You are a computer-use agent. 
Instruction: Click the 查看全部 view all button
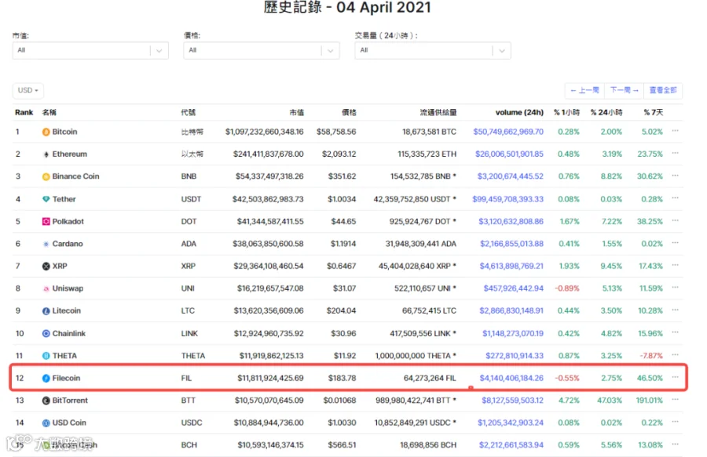tap(663, 90)
